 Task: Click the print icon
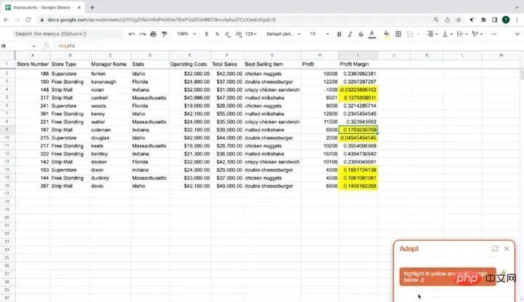coord(153,34)
